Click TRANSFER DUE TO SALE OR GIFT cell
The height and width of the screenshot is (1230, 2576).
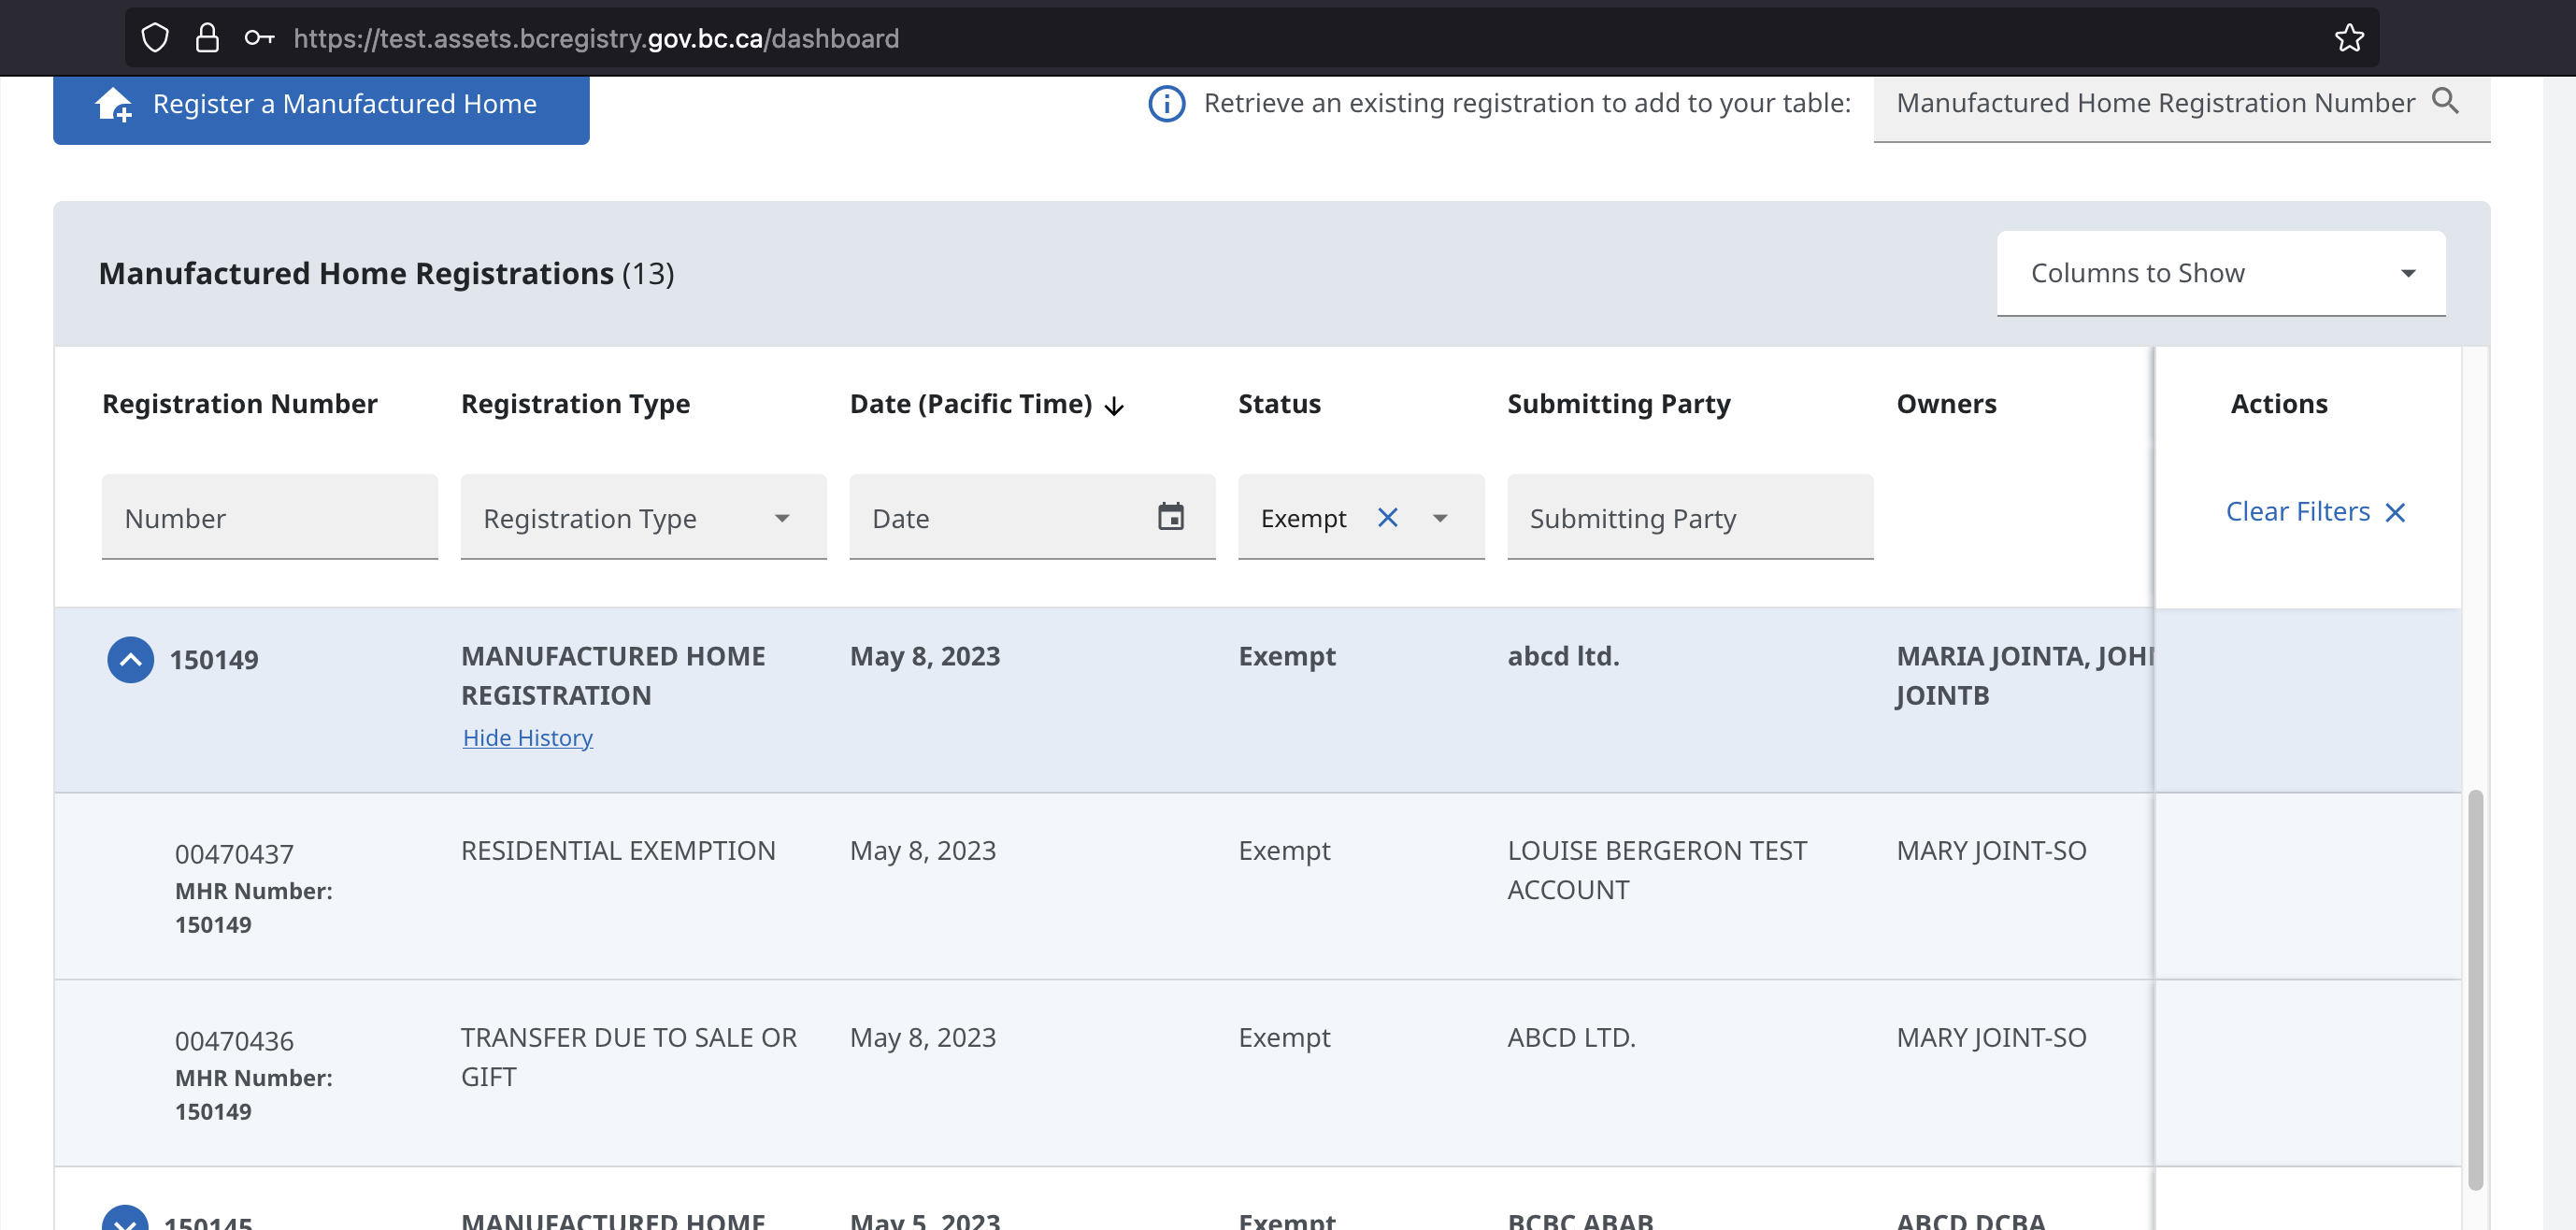(628, 1056)
